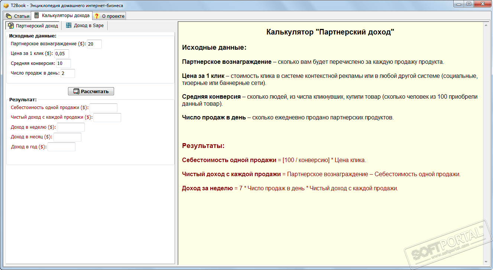Open the Статьи tab
493x270 pixels.
pos(17,16)
